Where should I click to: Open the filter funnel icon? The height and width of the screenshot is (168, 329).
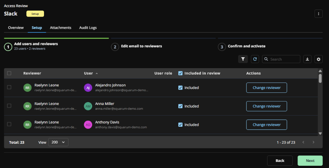(x=243, y=59)
